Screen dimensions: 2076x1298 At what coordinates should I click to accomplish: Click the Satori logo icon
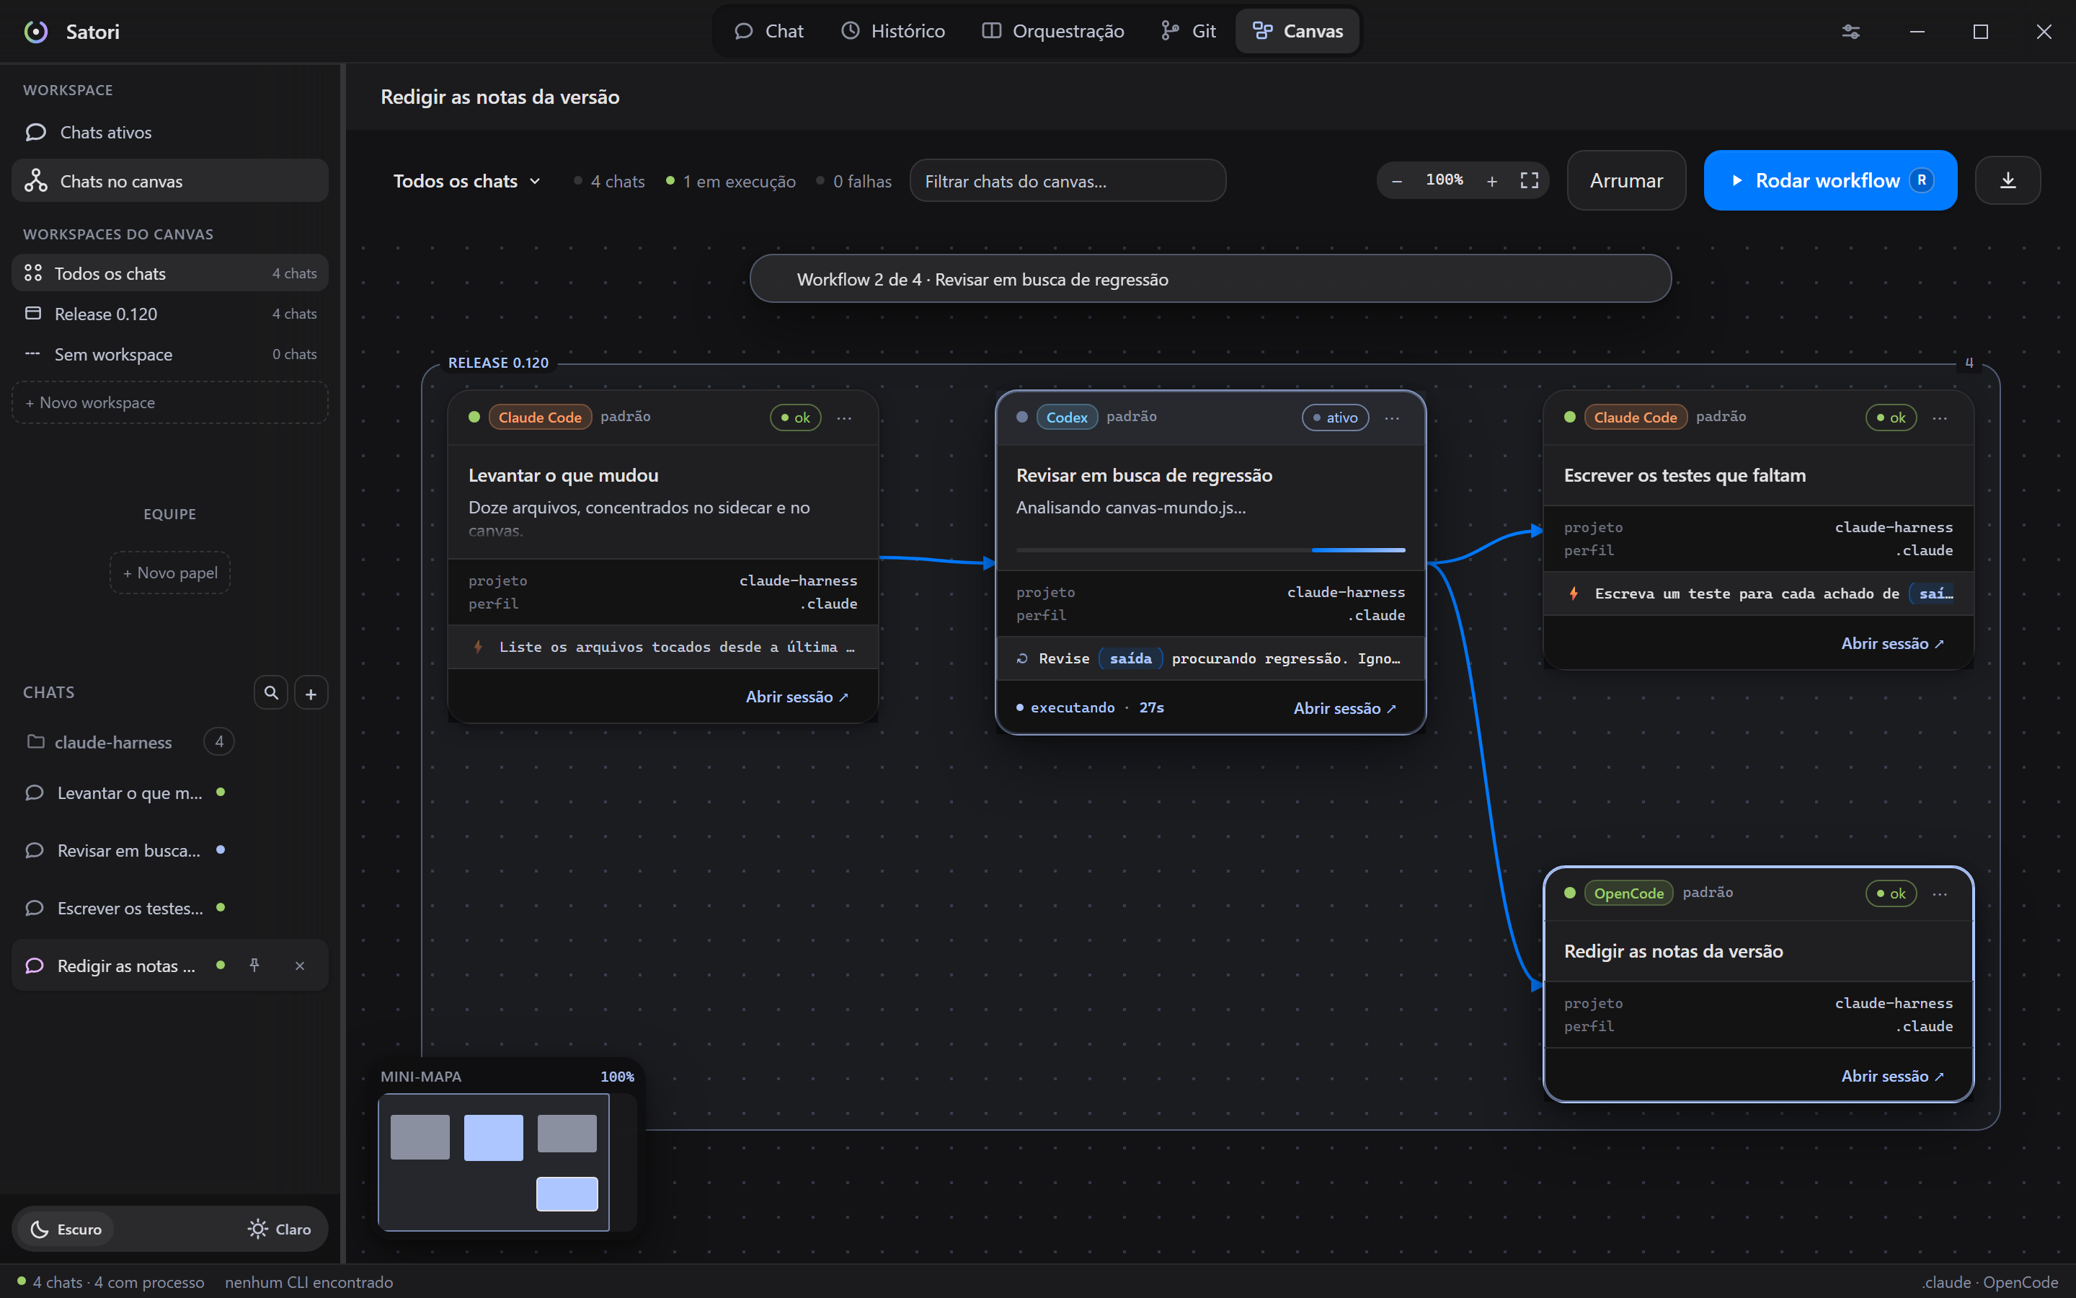36,32
